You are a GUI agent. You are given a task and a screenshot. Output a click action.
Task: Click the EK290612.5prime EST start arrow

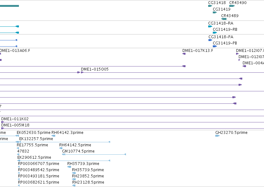click(19, 161)
